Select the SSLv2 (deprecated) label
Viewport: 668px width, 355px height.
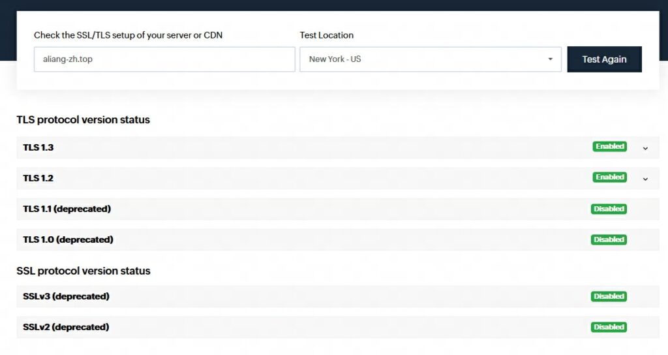coord(66,327)
